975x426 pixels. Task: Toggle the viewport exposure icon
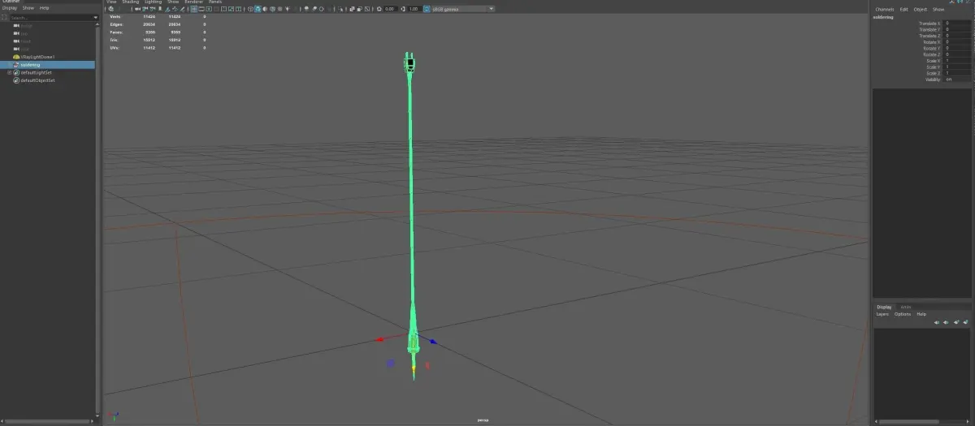(x=379, y=9)
